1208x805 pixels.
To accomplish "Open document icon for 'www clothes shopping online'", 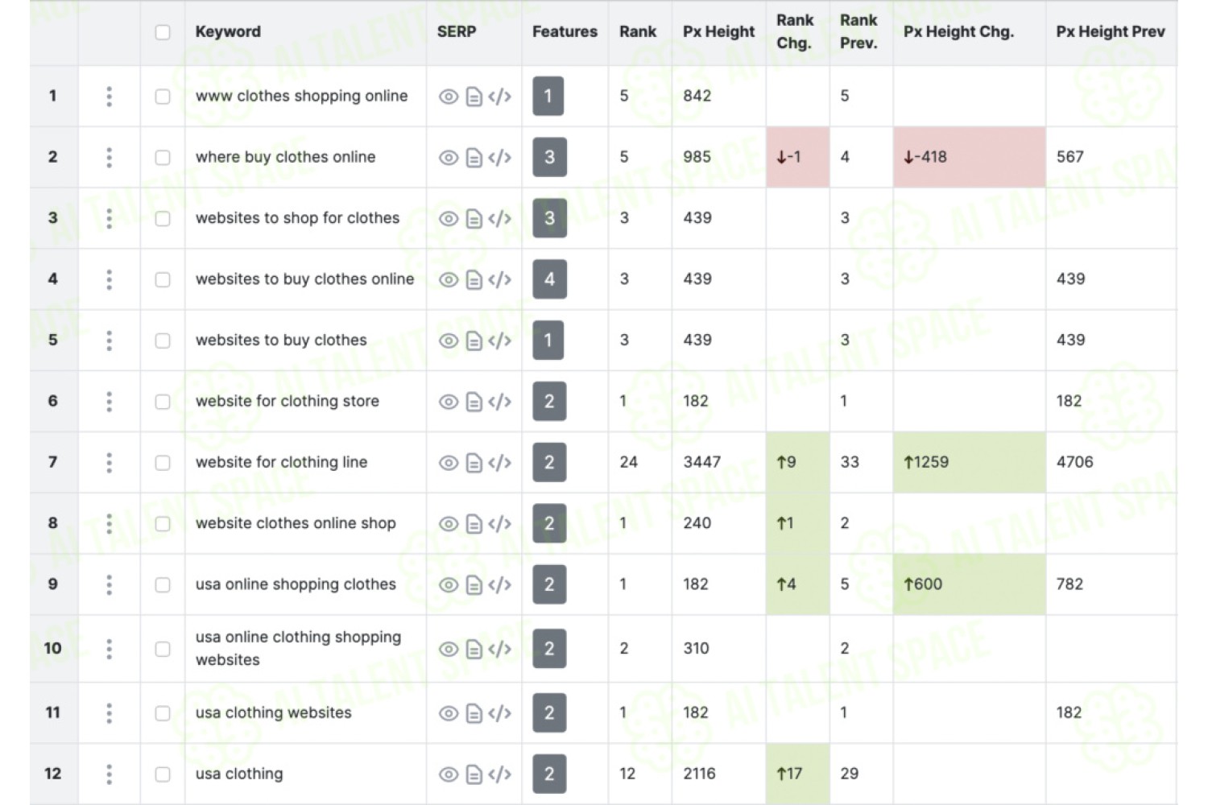I will click(474, 97).
